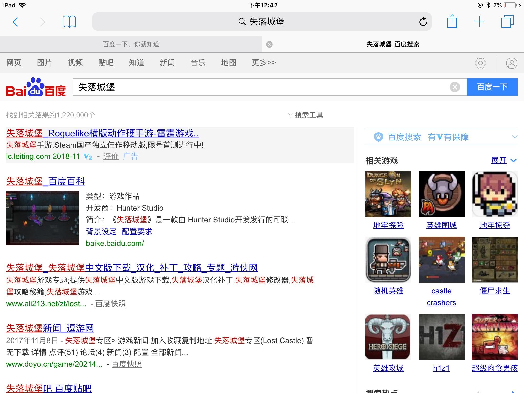Open the 超级肉食男孩 game icon
This screenshot has width=524, height=393.
[x=495, y=337]
